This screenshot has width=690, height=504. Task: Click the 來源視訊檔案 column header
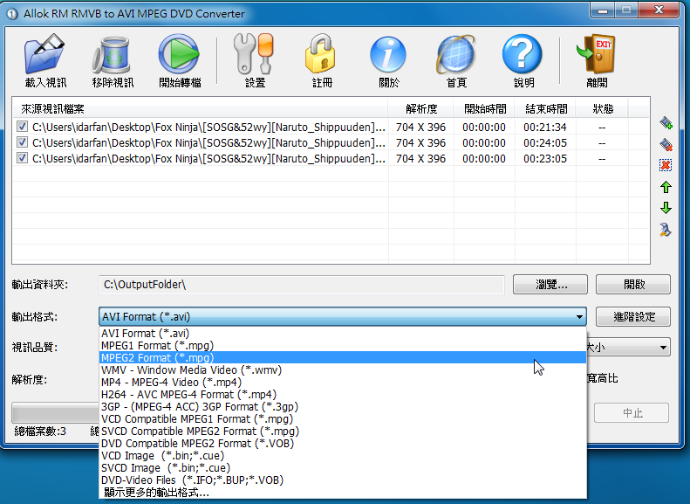[x=200, y=109]
